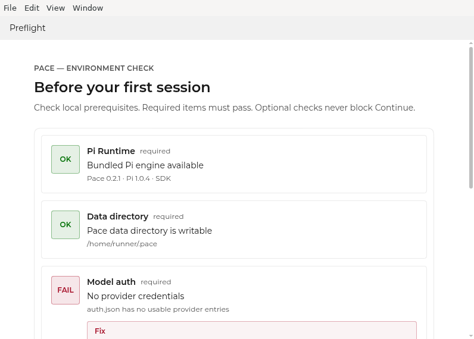Click 'PACE — ENVIRONMENT CHECK' label
This screenshot has height=339, width=474.
pyautogui.click(x=93, y=68)
